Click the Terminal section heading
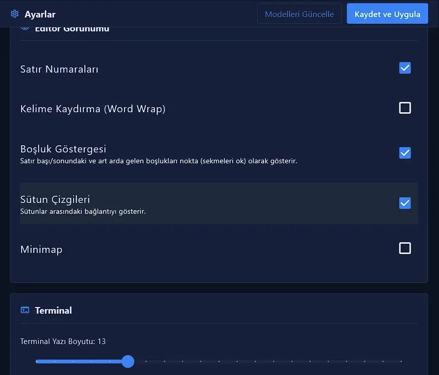439x375 pixels. point(54,310)
